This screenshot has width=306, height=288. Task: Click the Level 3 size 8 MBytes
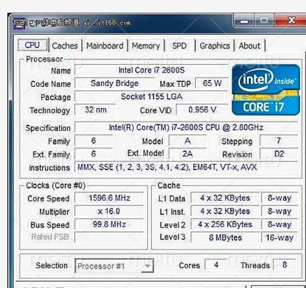pyautogui.click(x=225, y=238)
